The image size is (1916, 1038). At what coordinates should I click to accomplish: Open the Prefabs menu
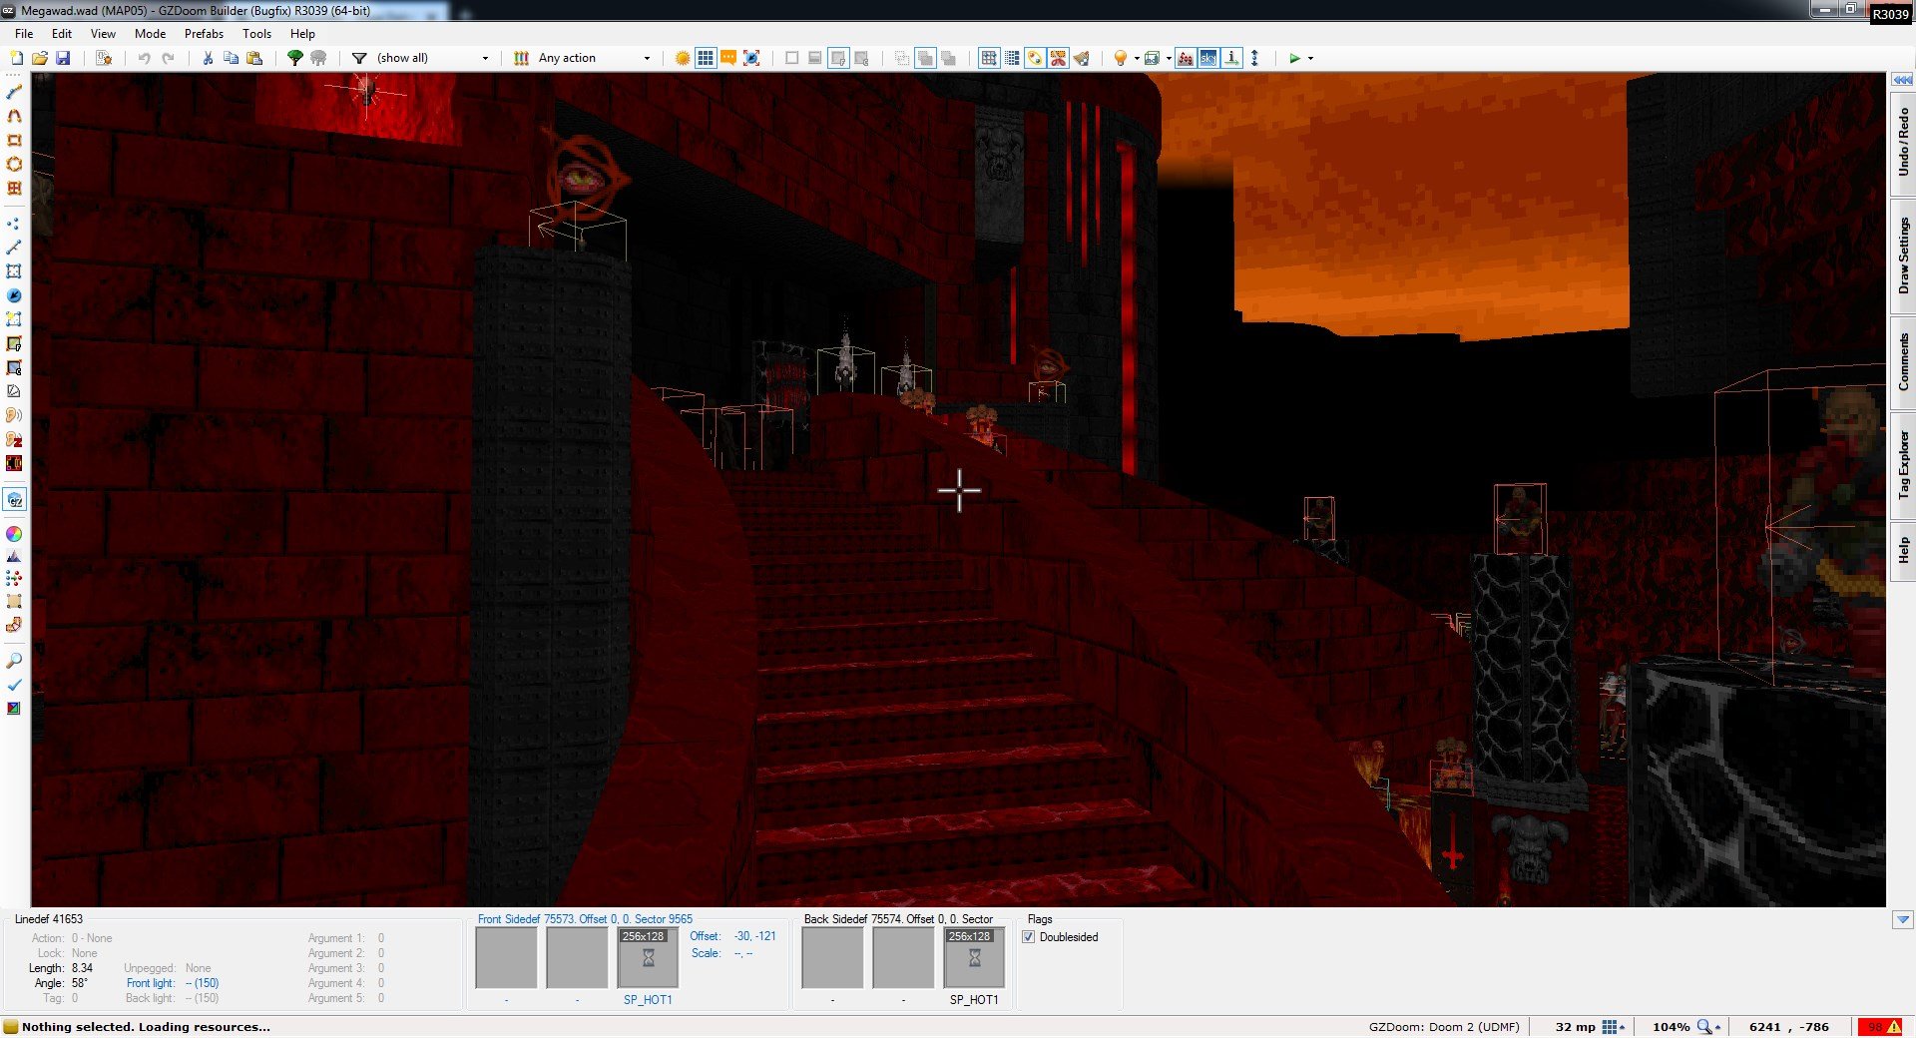coord(204,33)
